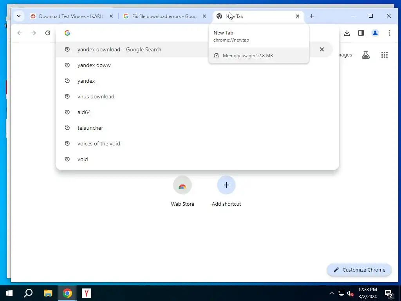401x301 pixels.
Task: Open the taskbar Search icon
Action: [x=28, y=293]
